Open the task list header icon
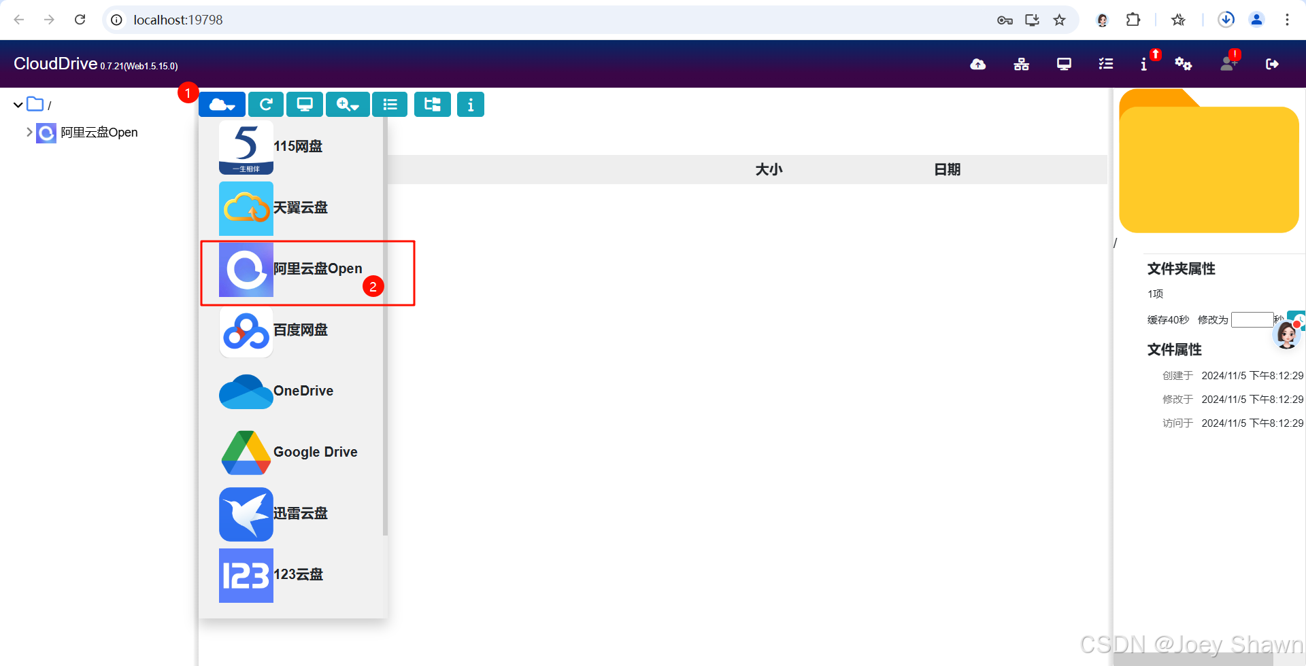The height and width of the screenshot is (666, 1306). pos(1106,64)
